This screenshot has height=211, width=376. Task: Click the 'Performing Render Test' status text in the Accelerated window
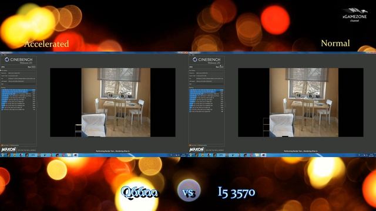(x=113, y=151)
